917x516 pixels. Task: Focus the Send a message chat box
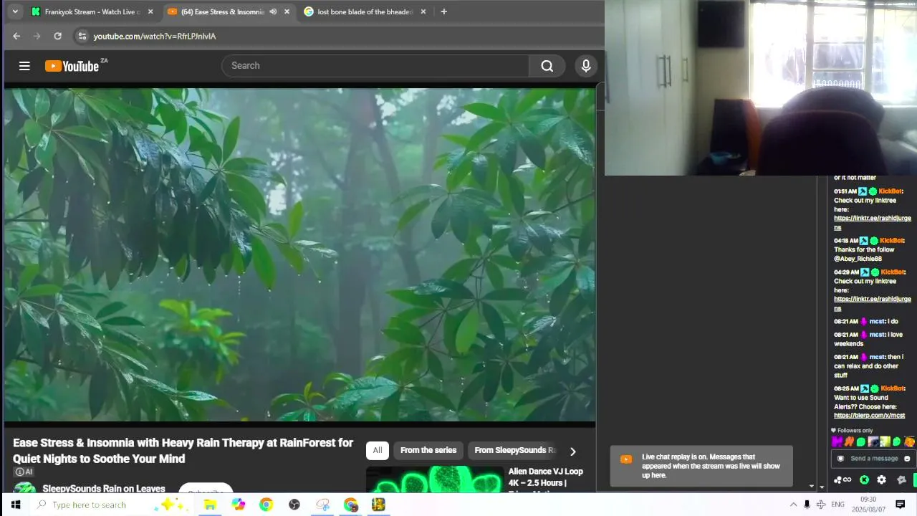(x=873, y=459)
